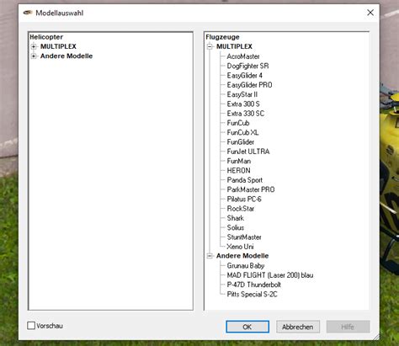
Task: Select the Grunau Baby glider
Action: 246,266
